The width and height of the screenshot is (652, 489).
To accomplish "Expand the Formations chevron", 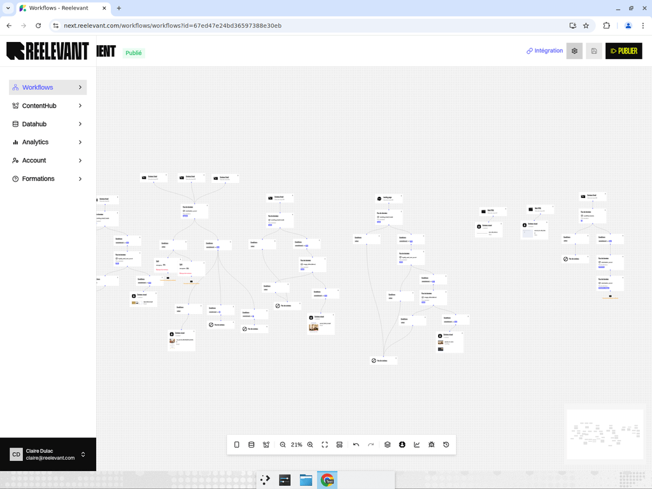I will click(80, 179).
